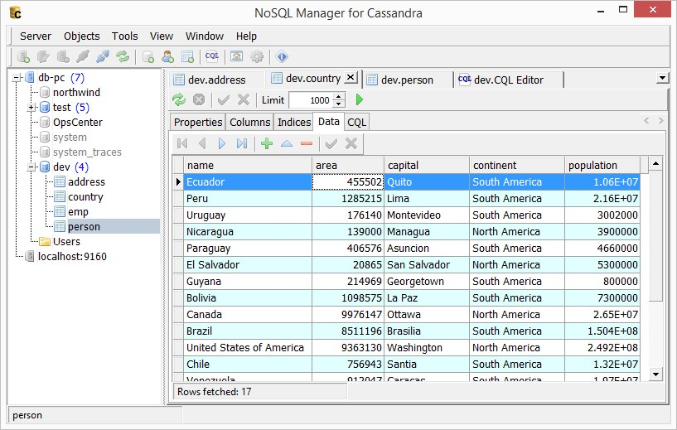Click the home window toolbar icon
This screenshot has width=677, height=430.
(x=236, y=56)
